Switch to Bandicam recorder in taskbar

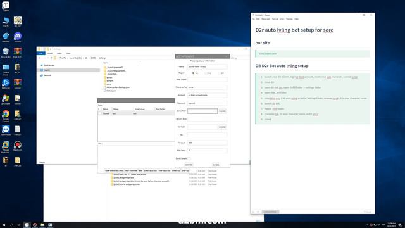click(x=35, y=225)
